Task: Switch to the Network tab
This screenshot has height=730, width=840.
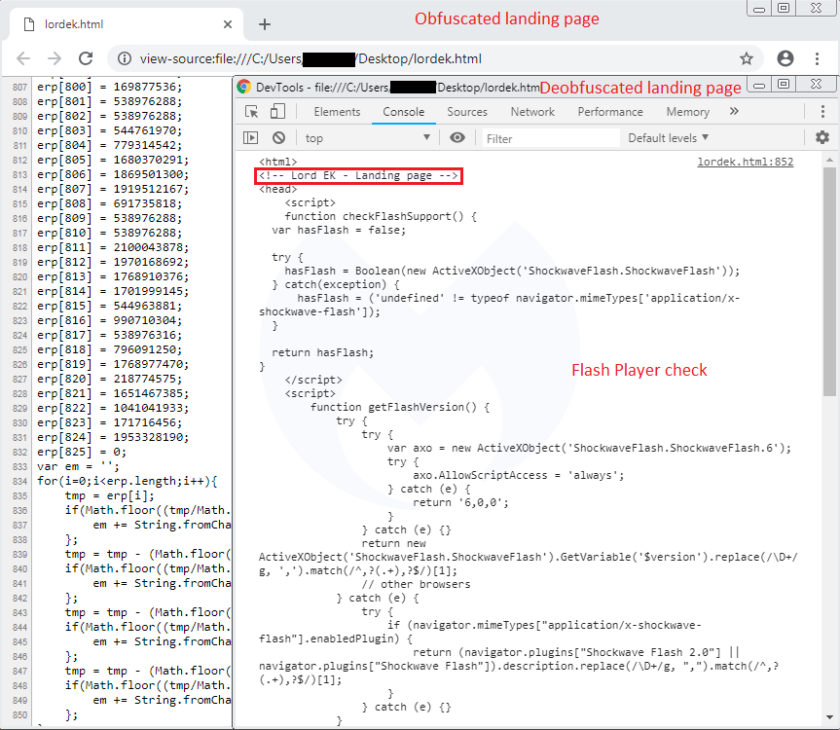Action: point(532,112)
